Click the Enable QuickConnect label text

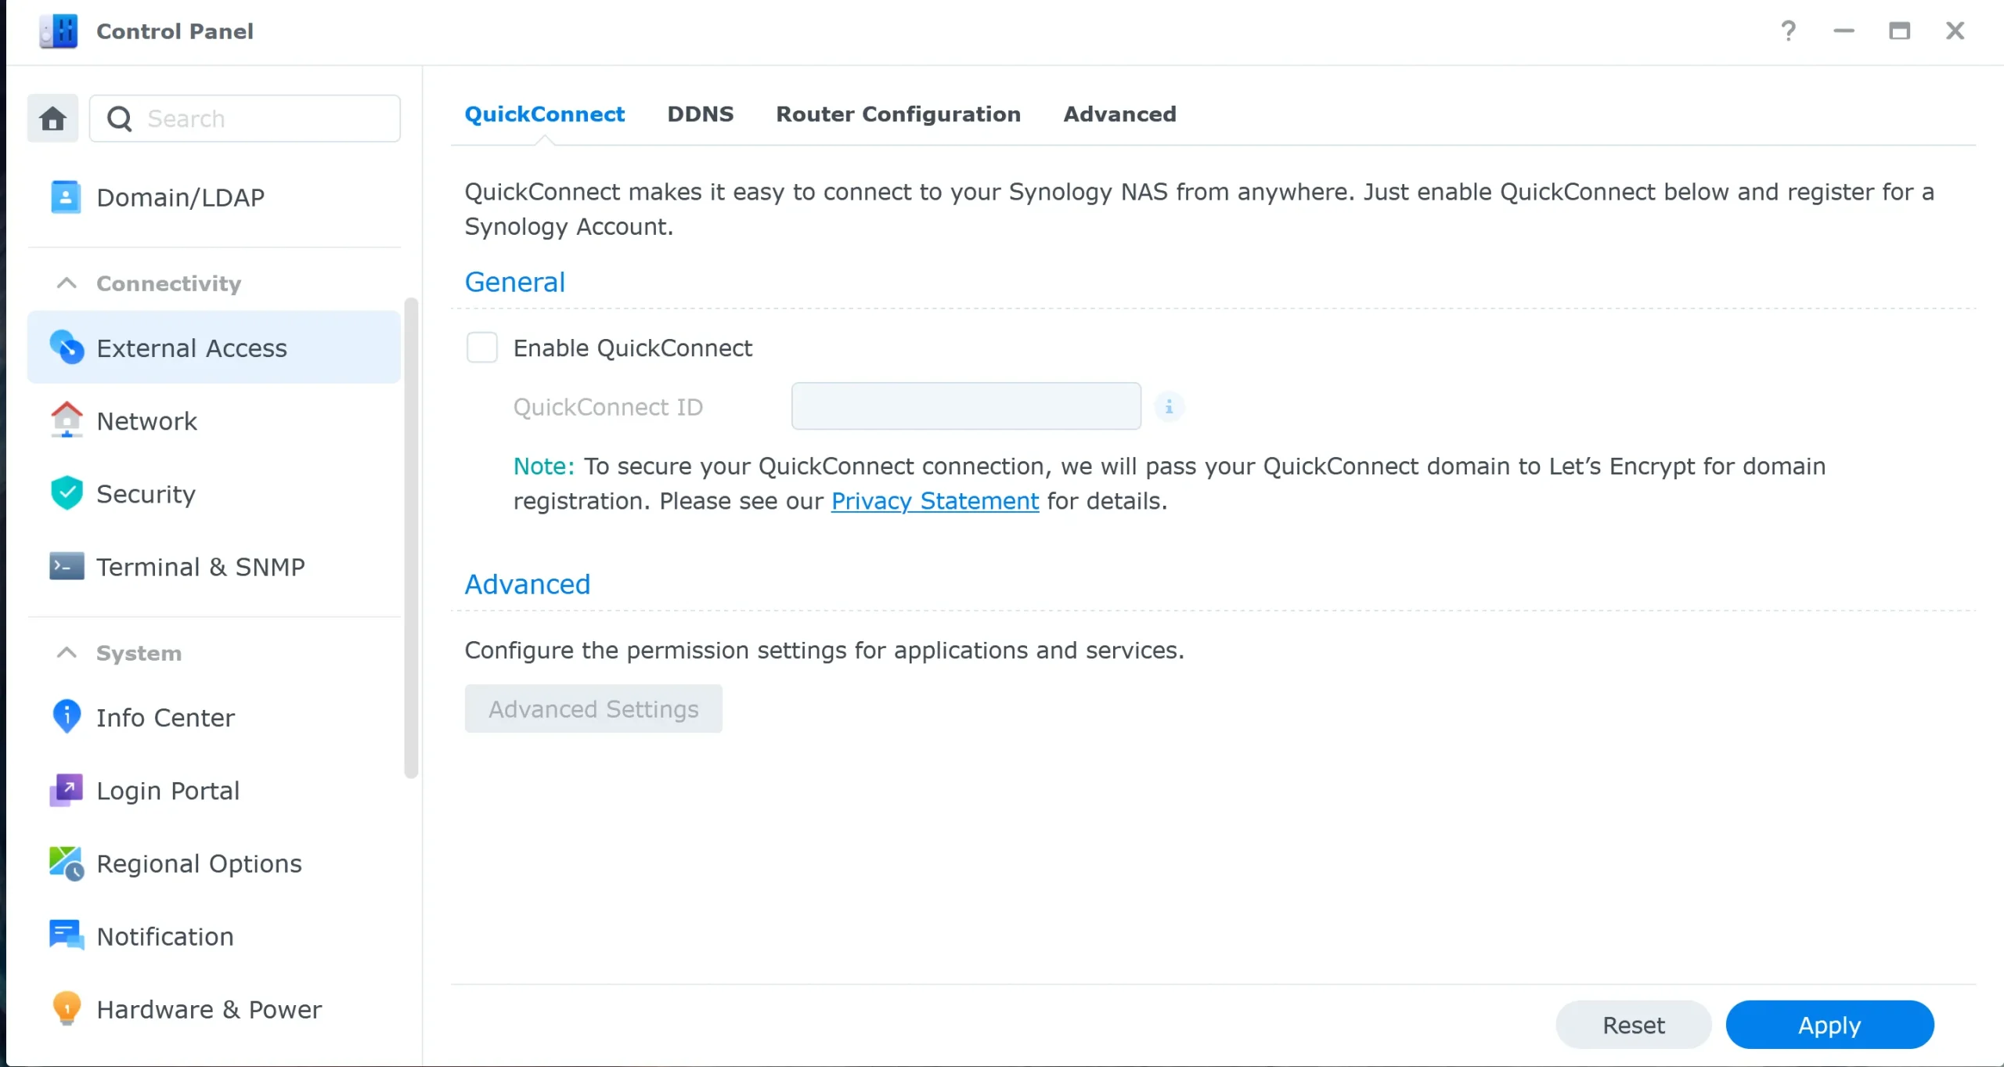click(x=633, y=348)
